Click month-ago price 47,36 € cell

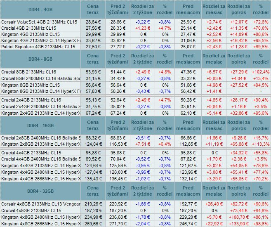[188, 72]
